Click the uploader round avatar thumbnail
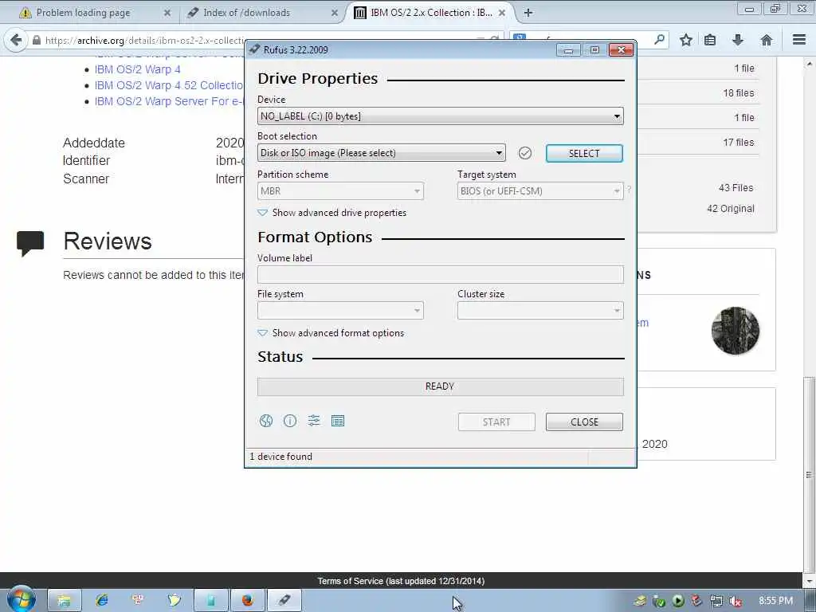Image resolution: width=816 pixels, height=612 pixels. pyautogui.click(x=736, y=331)
